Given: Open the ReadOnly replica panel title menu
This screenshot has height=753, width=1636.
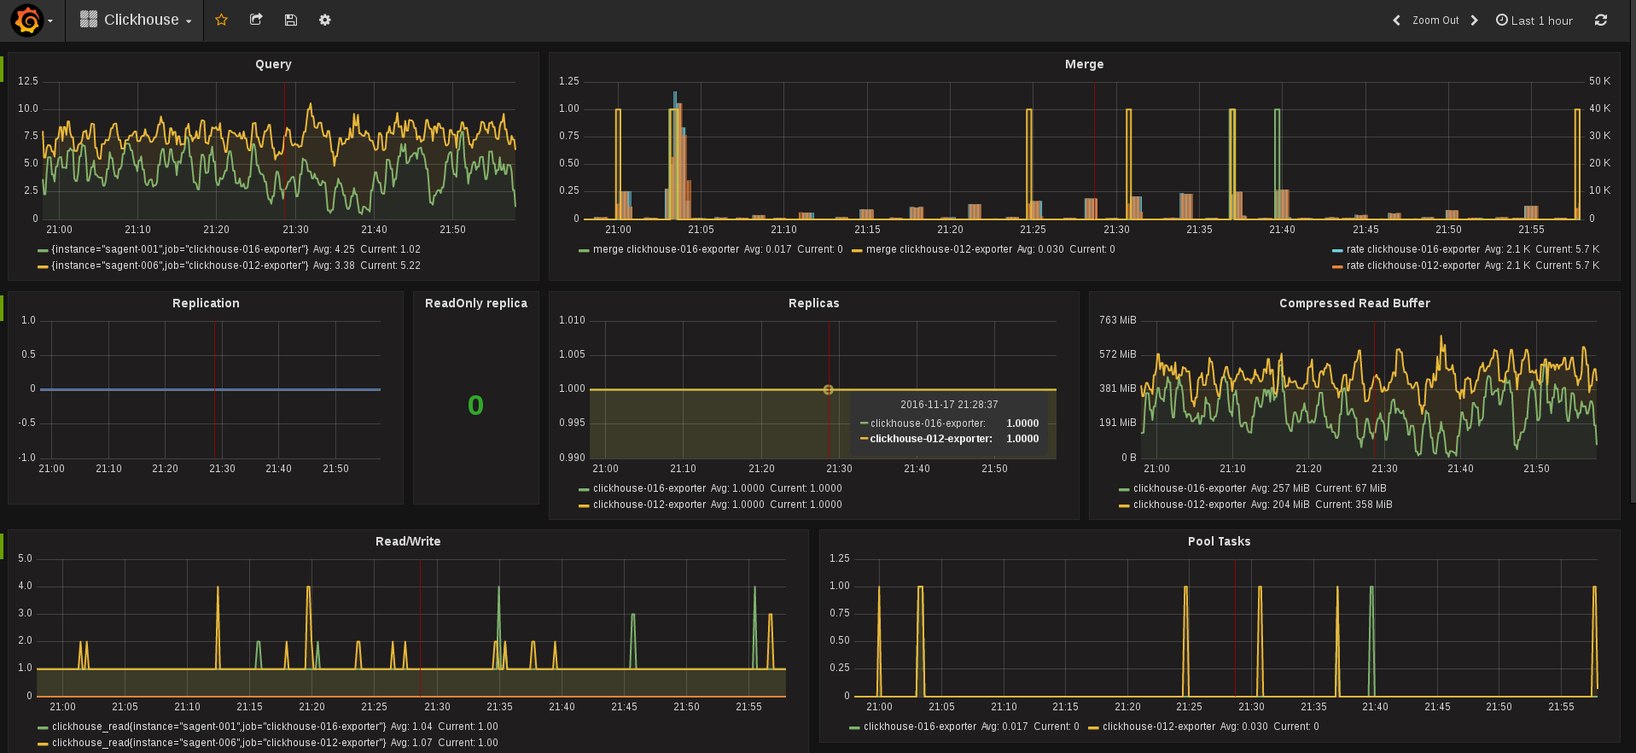Looking at the screenshot, I should (476, 303).
